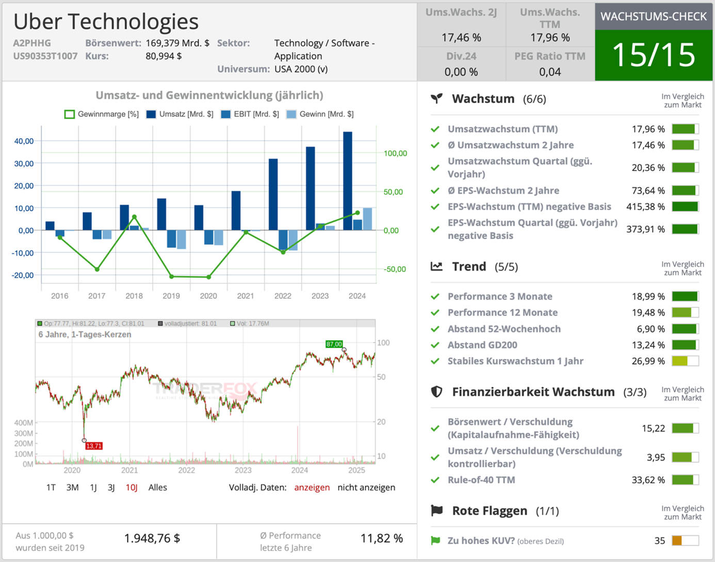Select the 1J chart timeframe
The width and height of the screenshot is (715, 562).
[x=93, y=487]
